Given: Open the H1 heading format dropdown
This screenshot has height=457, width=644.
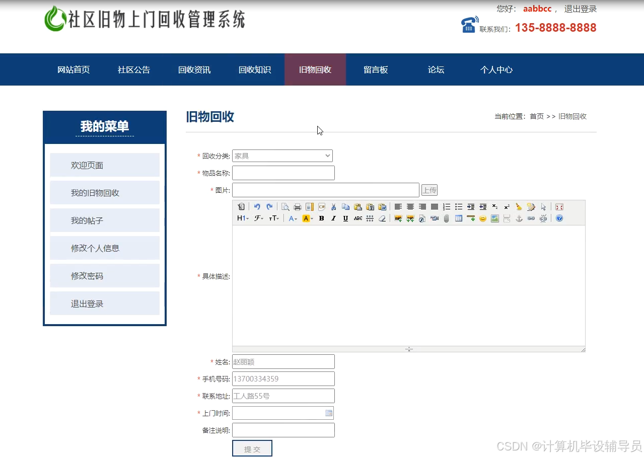Looking at the screenshot, I should coord(243,218).
